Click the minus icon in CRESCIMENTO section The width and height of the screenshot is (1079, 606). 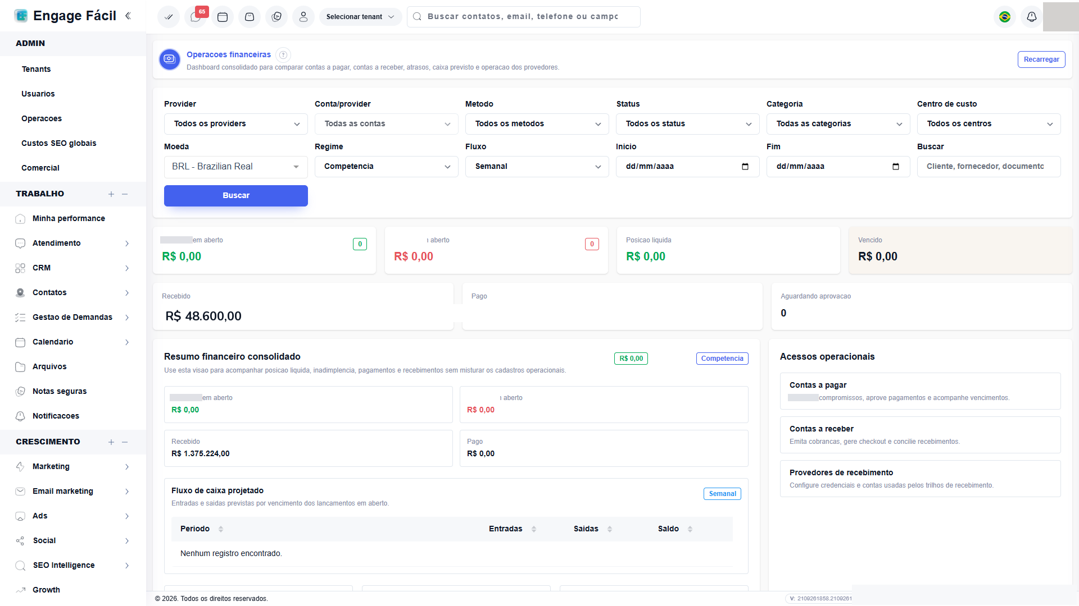tap(125, 442)
